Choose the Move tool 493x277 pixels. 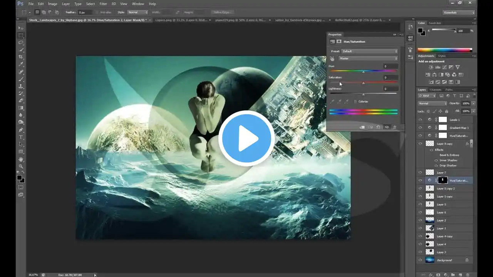(x=21, y=28)
